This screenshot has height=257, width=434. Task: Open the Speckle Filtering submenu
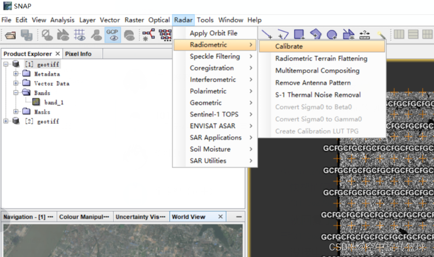(215, 56)
